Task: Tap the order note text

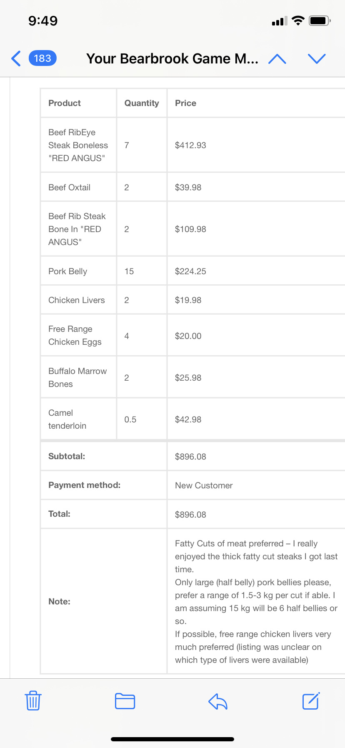Action: (256, 601)
